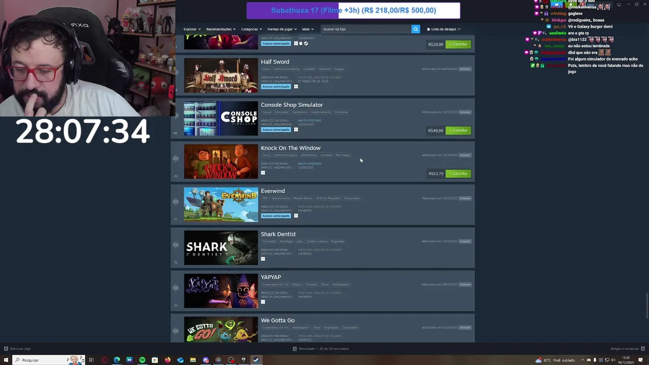Click Windows platform icon on Knock On The Window
The width and height of the screenshot is (649, 365).
[263, 173]
